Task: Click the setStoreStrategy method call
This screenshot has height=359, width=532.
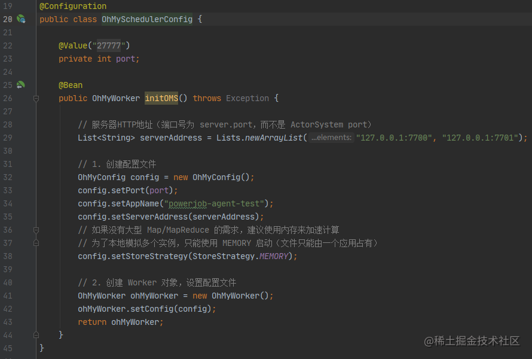Action: pyautogui.click(x=149, y=256)
